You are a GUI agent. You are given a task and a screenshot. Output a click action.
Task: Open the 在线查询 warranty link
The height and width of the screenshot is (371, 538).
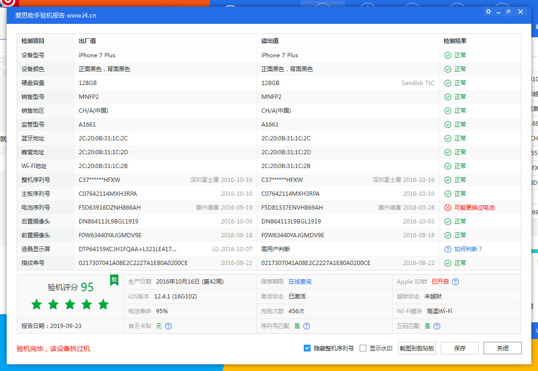click(300, 282)
